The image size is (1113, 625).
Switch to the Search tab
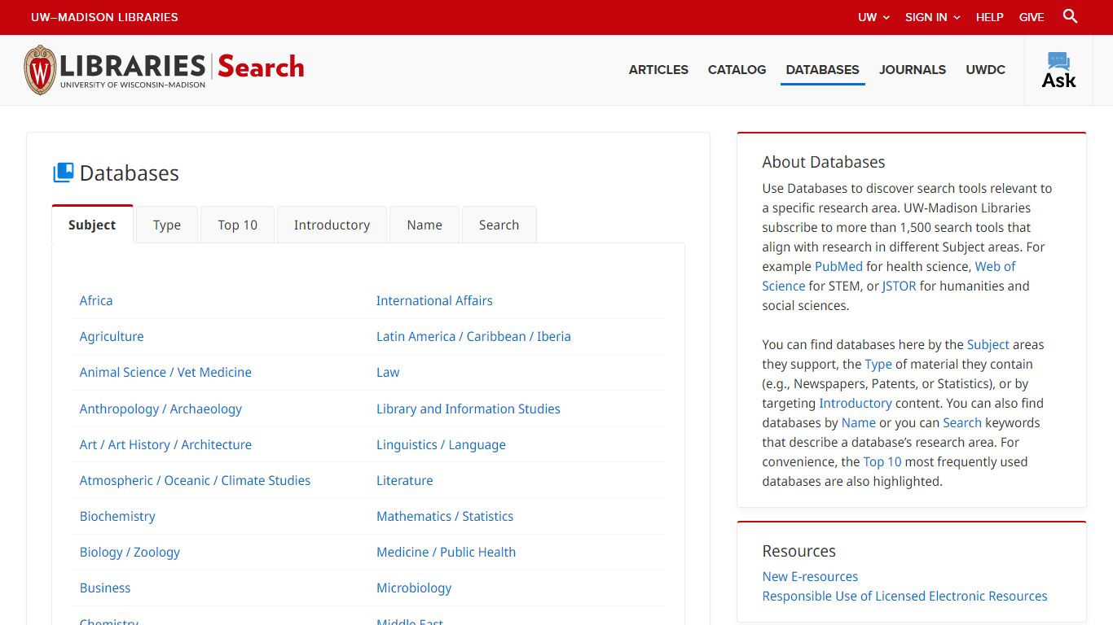point(499,225)
